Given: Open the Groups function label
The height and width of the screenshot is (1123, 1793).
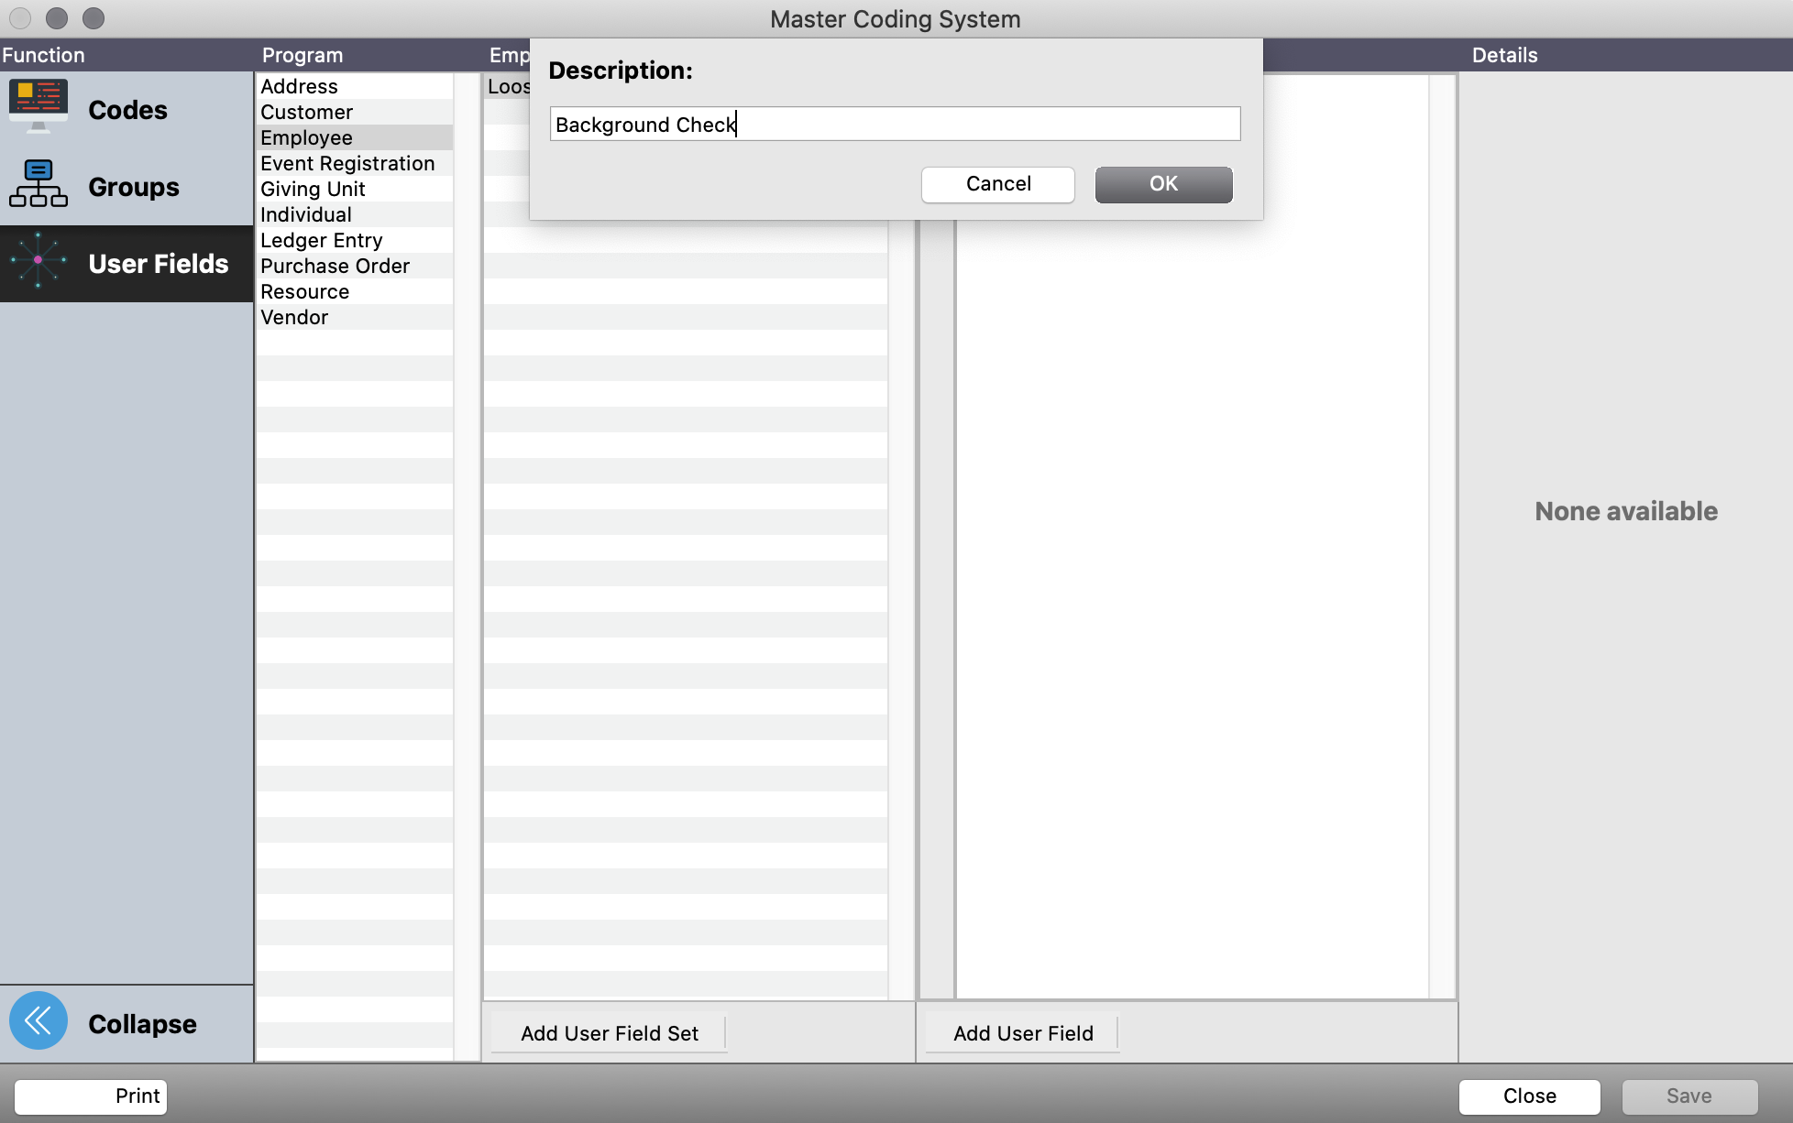Looking at the screenshot, I should click(x=134, y=187).
